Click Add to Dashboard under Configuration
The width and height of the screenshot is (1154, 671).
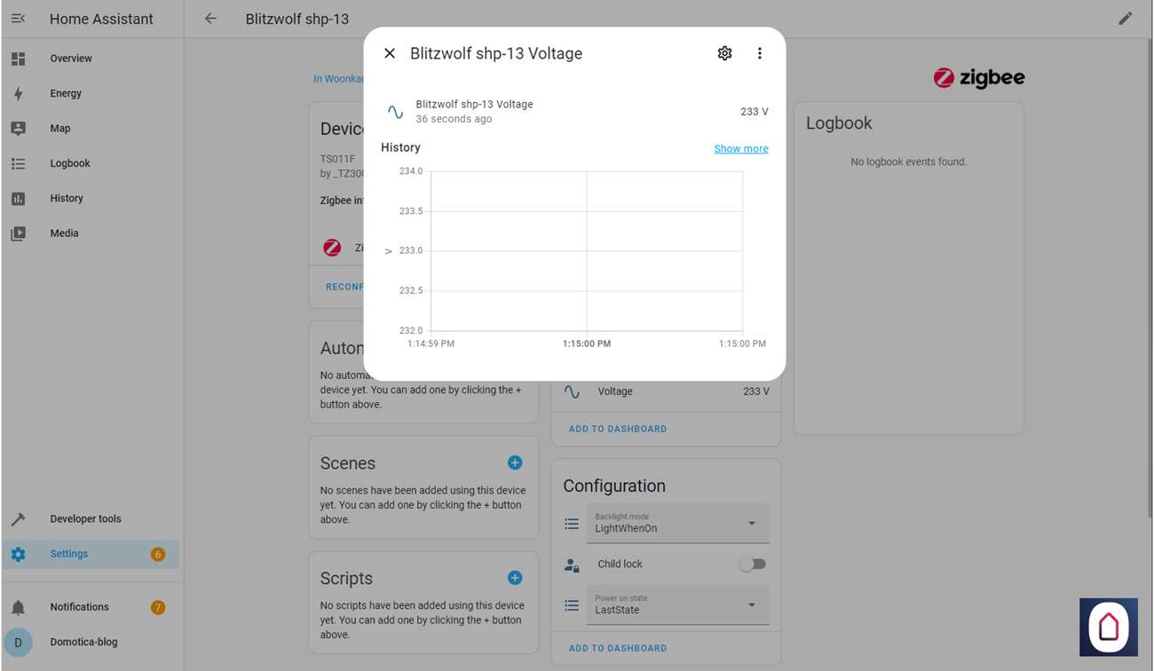[618, 648]
